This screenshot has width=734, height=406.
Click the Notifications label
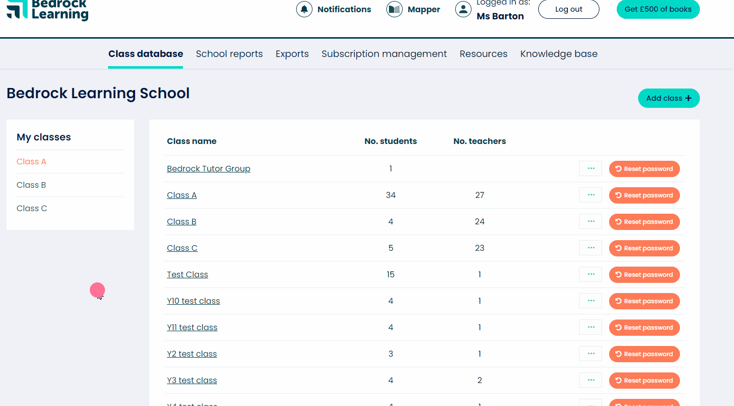[344, 9]
